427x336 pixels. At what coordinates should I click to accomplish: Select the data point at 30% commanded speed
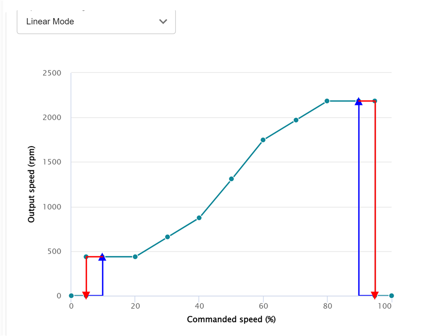167,237
